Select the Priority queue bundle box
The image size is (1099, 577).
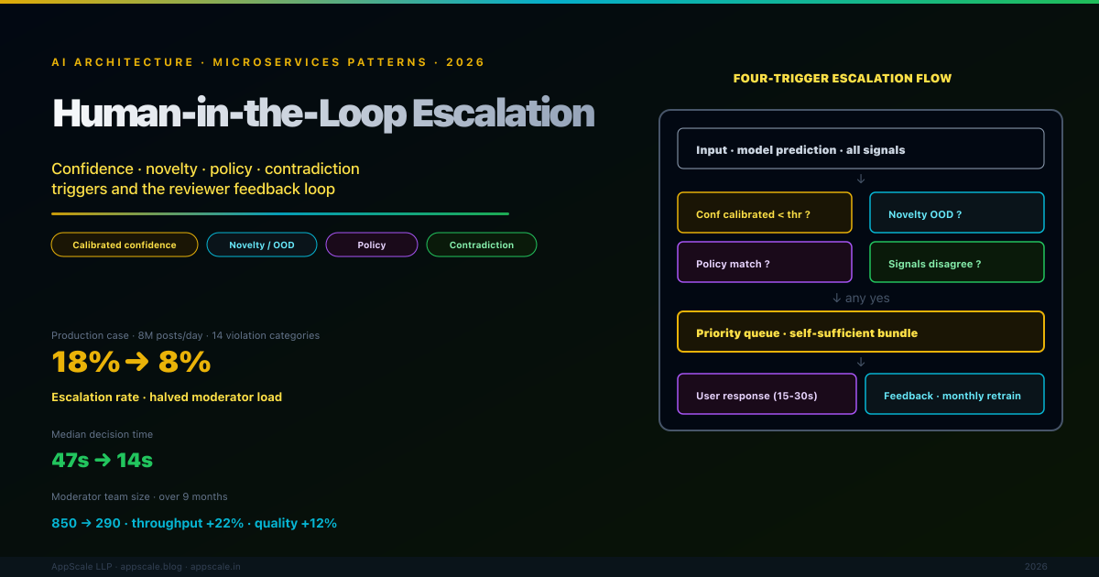[x=860, y=332]
